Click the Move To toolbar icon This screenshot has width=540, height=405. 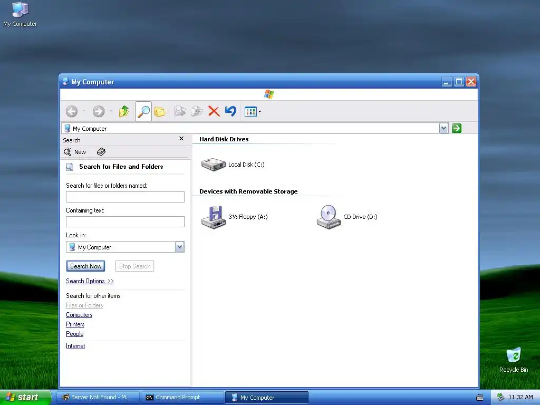pyautogui.click(x=180, y=111)
